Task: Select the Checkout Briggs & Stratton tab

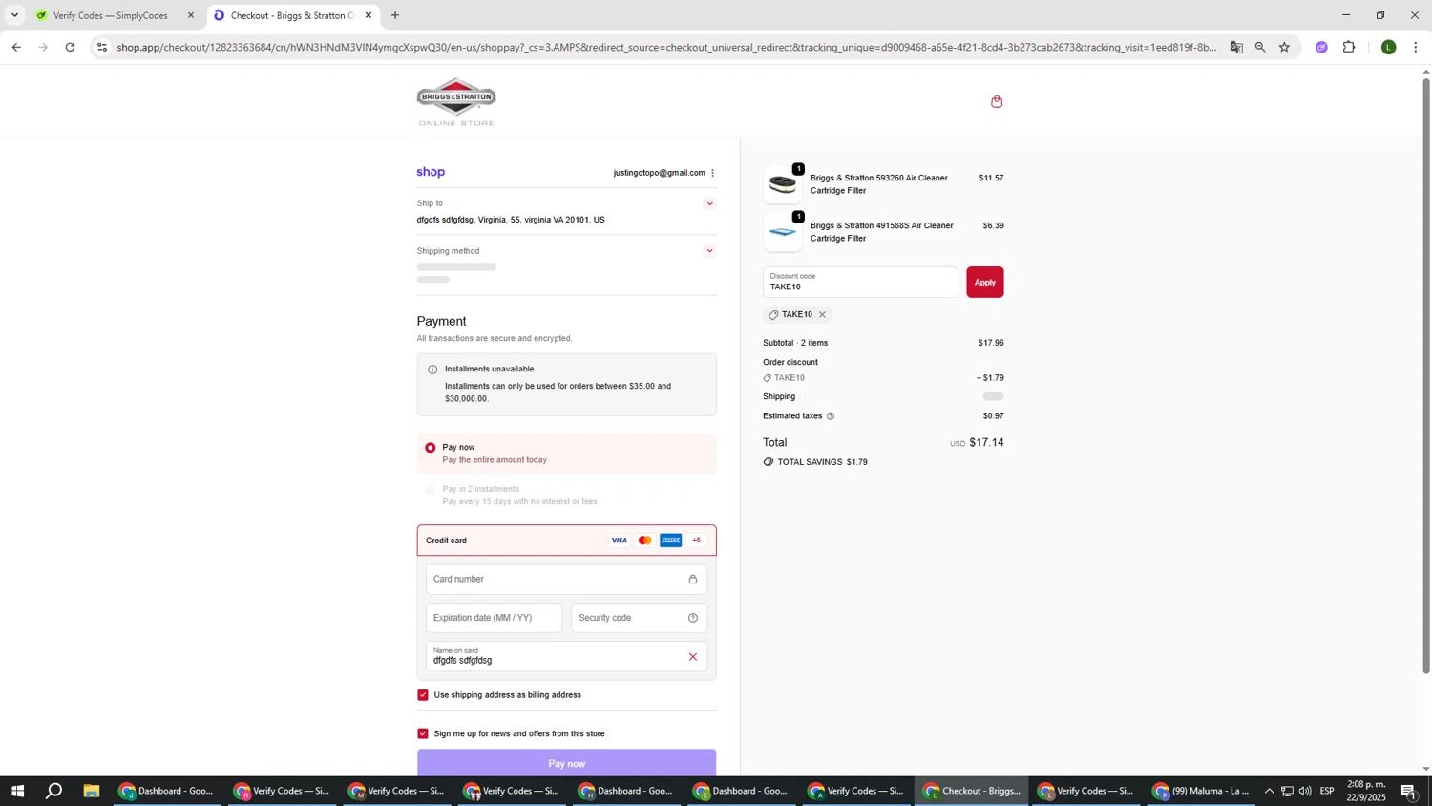Action: [291, 15]
